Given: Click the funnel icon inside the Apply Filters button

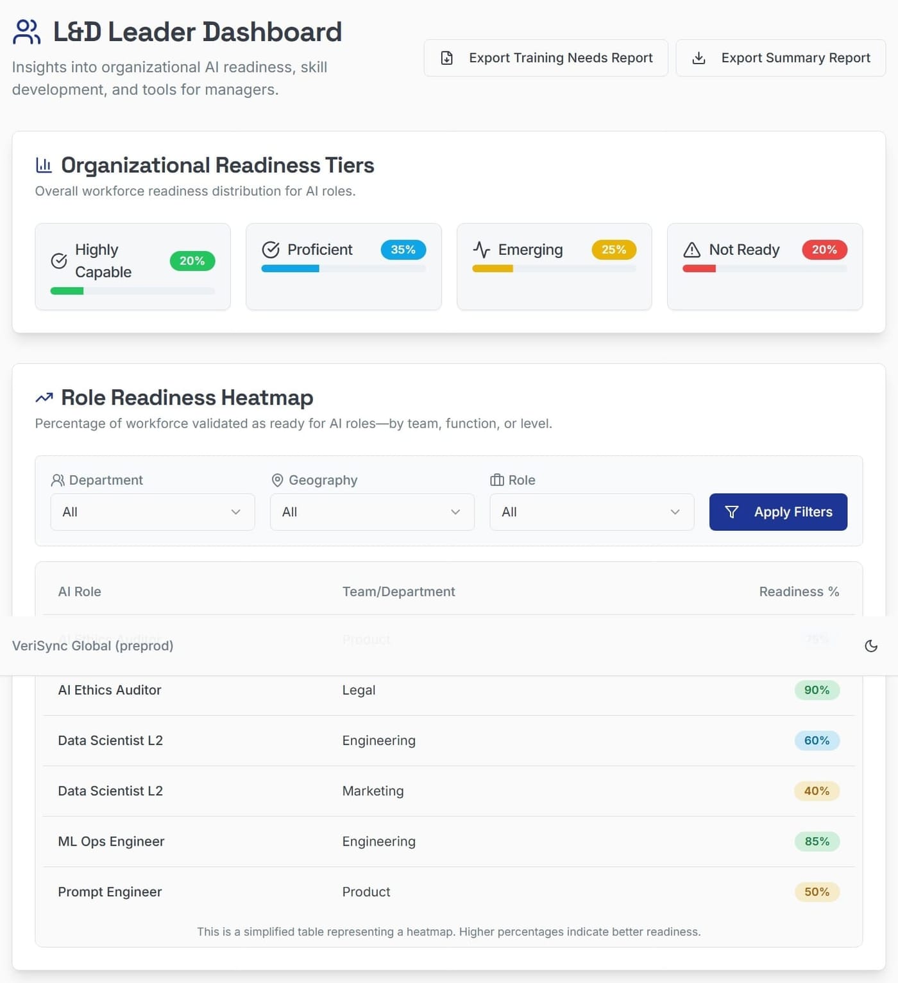Looking at the screenshot, I should pos(732,512).
